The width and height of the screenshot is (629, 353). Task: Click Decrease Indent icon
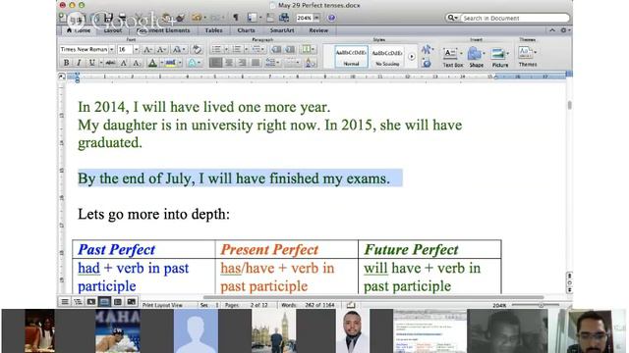(x=276, y=50)
